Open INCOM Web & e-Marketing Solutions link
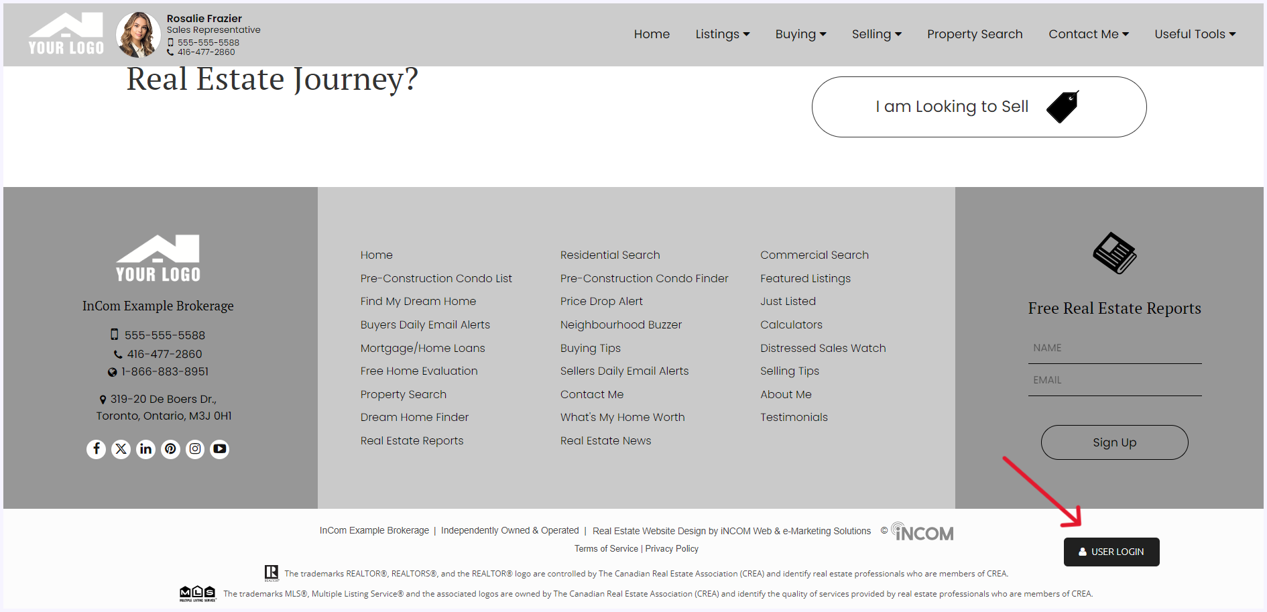Screen dimensions: 1267x612 (796, 531)
